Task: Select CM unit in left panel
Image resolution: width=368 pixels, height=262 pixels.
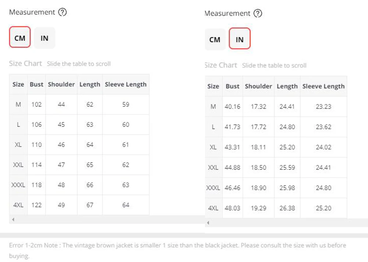Action: (x=20, y=37)
